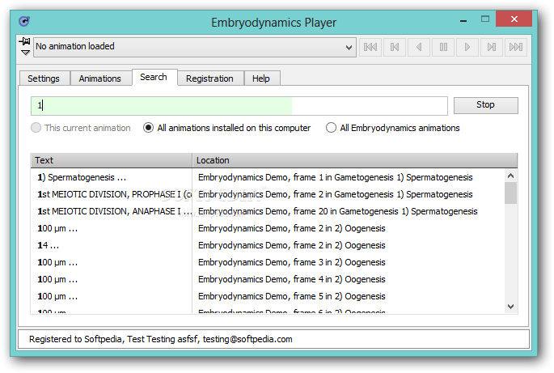
Task: Click the jump to first frame button
Action: point(370,47)
